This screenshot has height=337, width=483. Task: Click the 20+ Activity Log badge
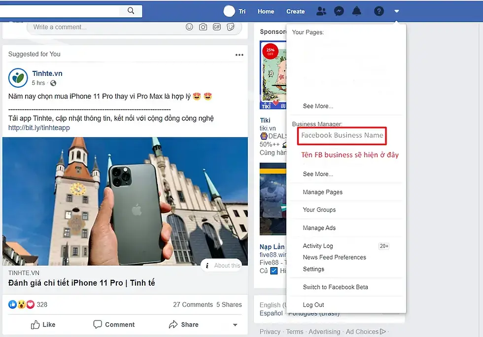pos(384,246)
